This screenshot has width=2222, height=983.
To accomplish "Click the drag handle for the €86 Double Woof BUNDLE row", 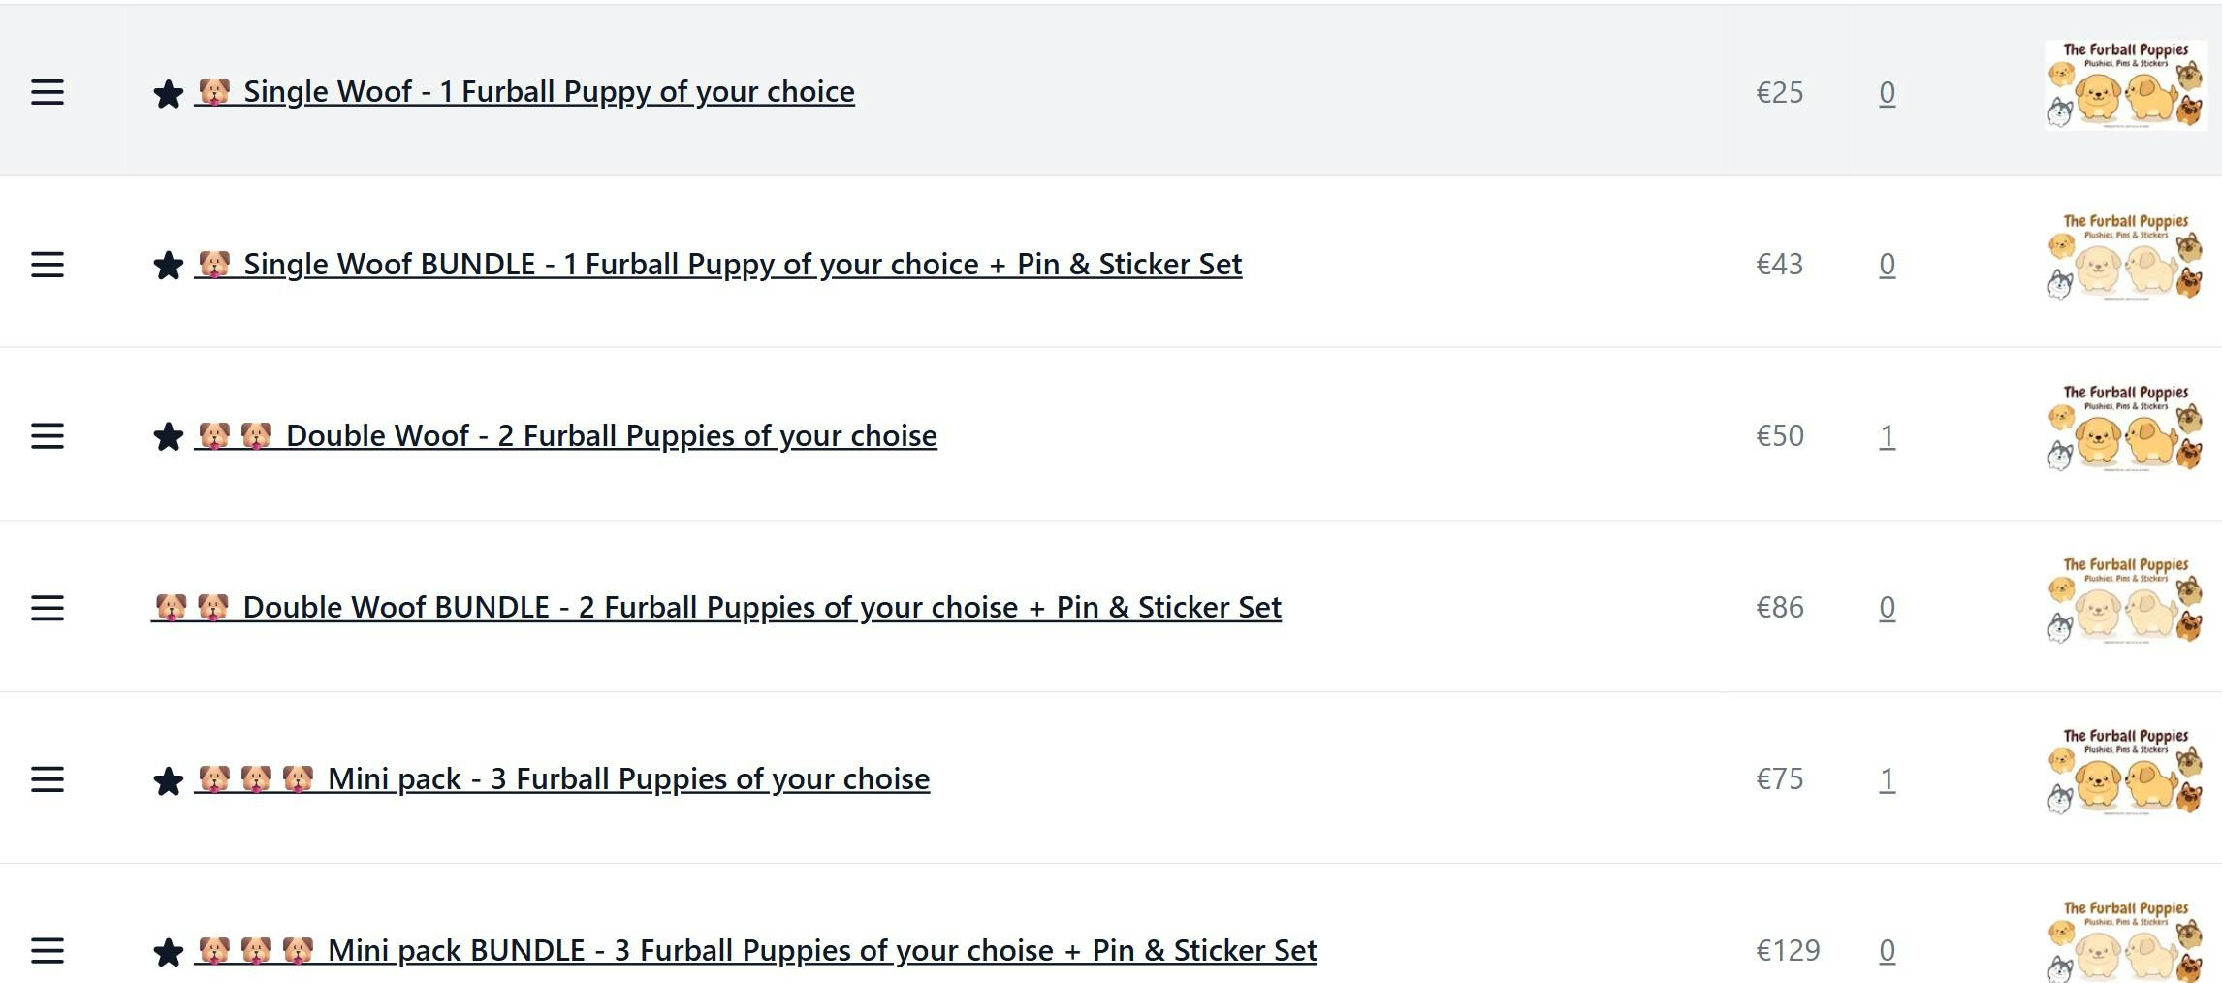I will pos(47,608).
